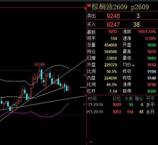Click the 最低 value 9084
Image resolution: width=158 pixels, height=145 pixels.
pos(152,58)
